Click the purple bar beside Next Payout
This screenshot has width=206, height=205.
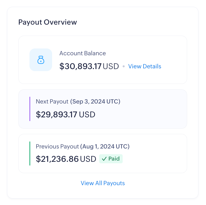point(30,109)
